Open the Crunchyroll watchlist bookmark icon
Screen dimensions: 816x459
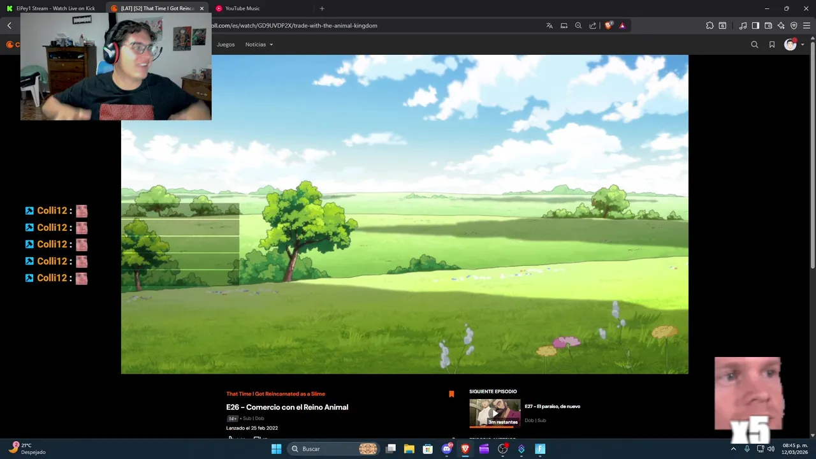pyautogui.click(x=772, y=45)
